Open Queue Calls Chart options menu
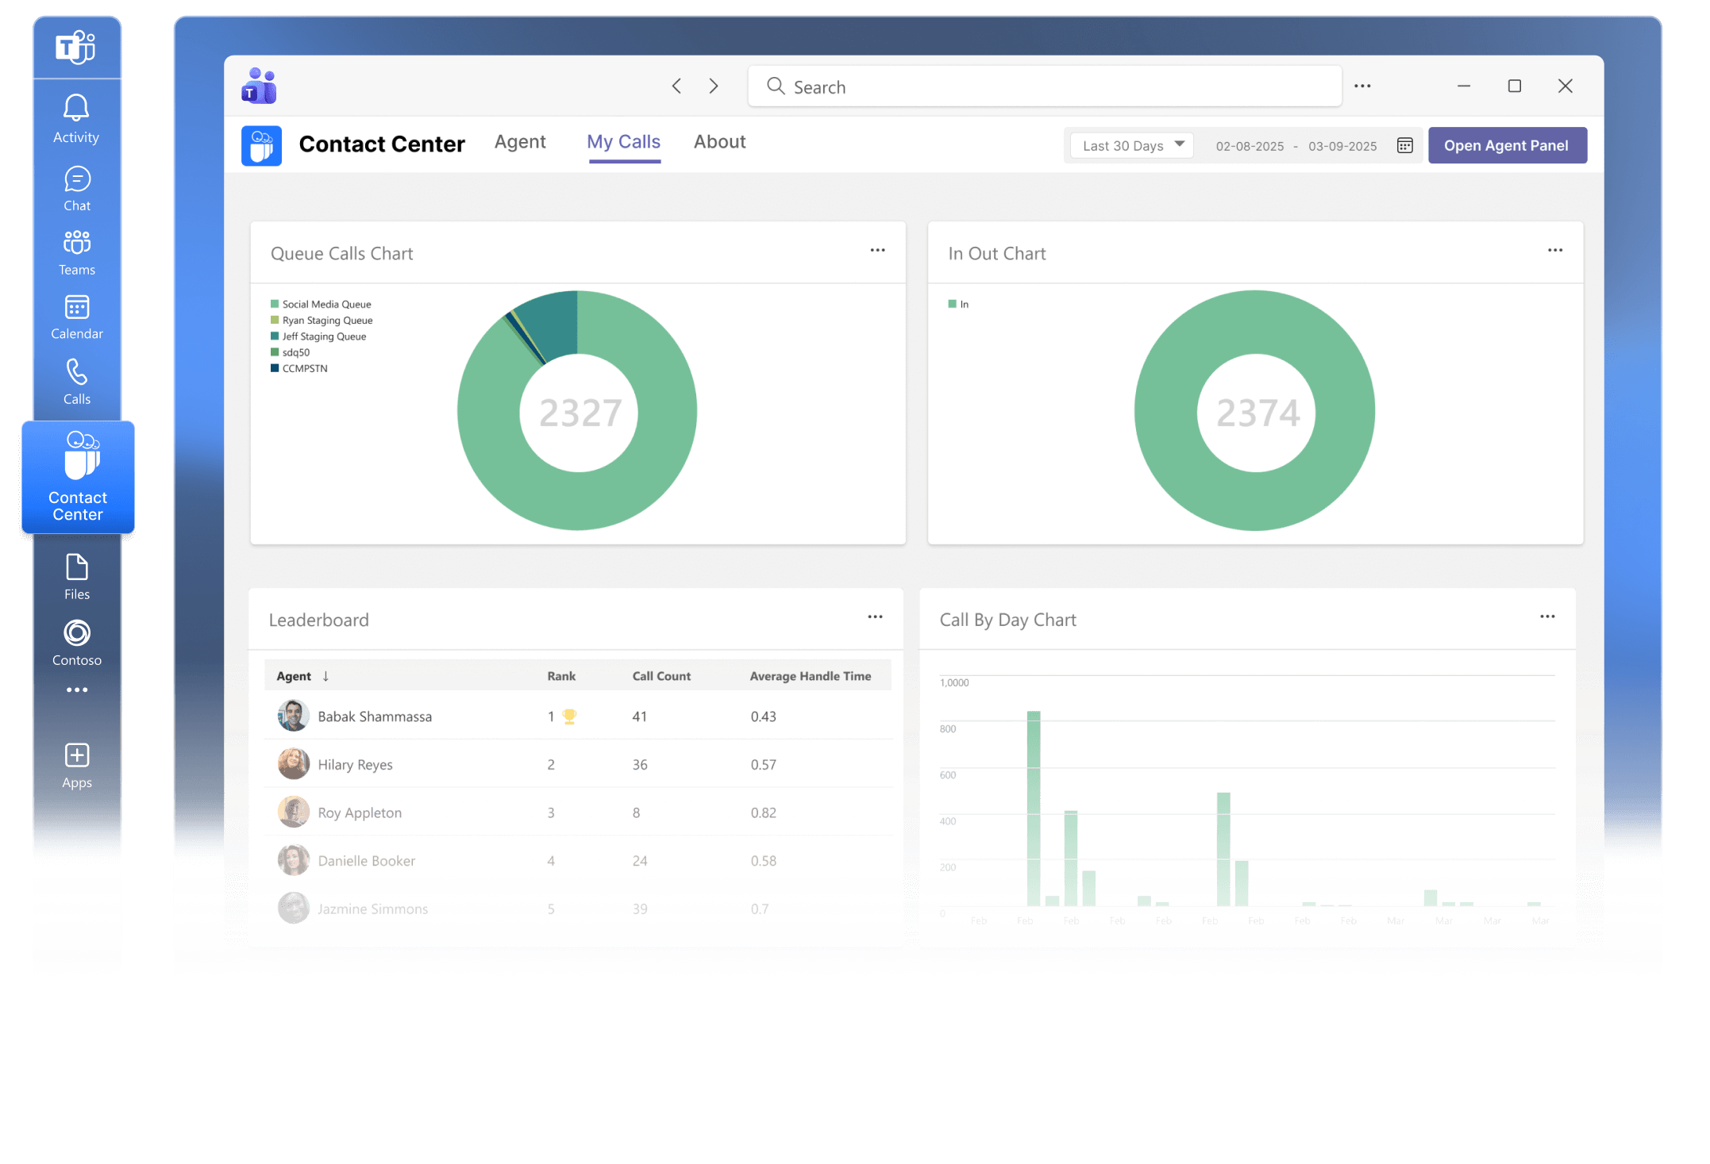The height and width of the screenshot is (1164, 1710). [877, 251]
